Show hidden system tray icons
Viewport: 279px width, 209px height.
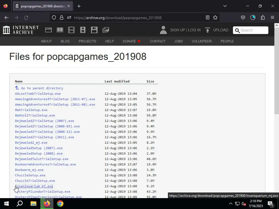point(231,204)
